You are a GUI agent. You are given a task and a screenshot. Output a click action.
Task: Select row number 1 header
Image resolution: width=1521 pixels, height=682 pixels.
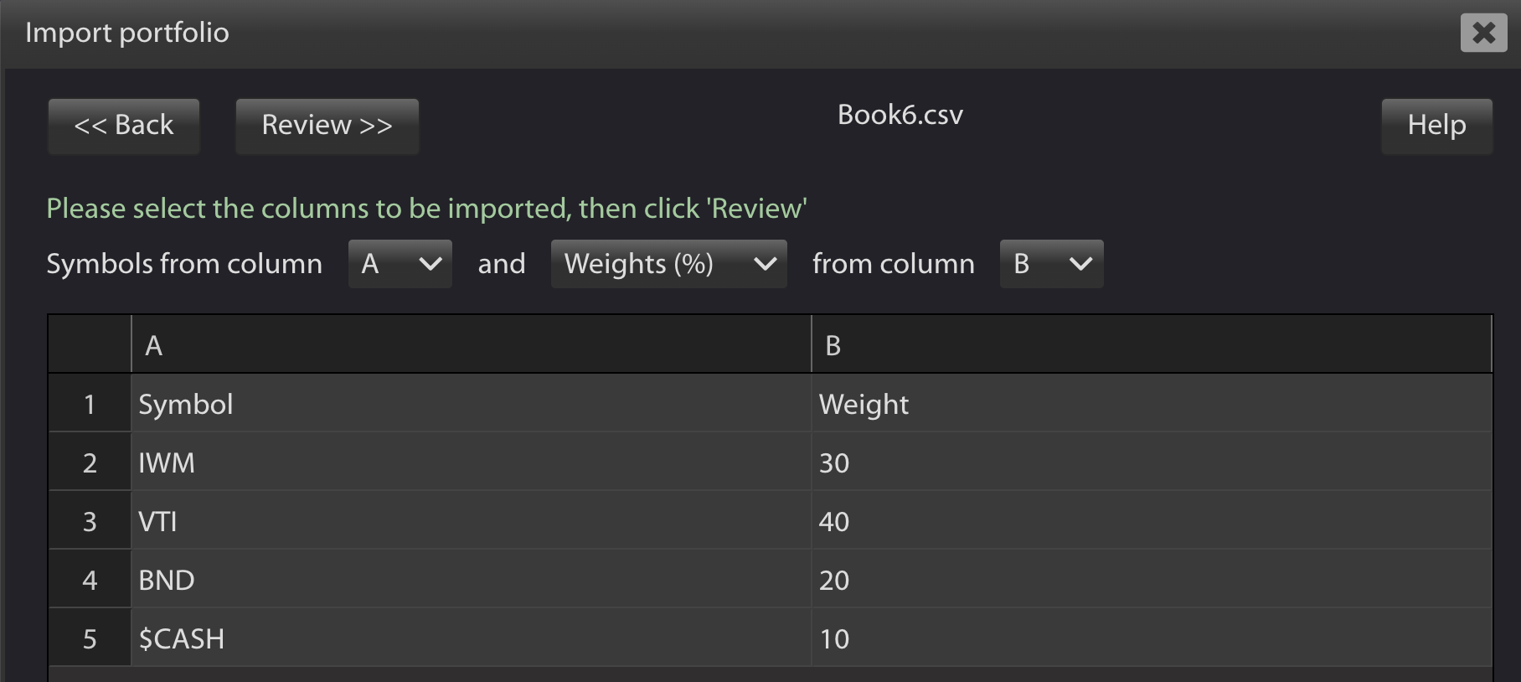pyautogui.click(x=90, y=403)
